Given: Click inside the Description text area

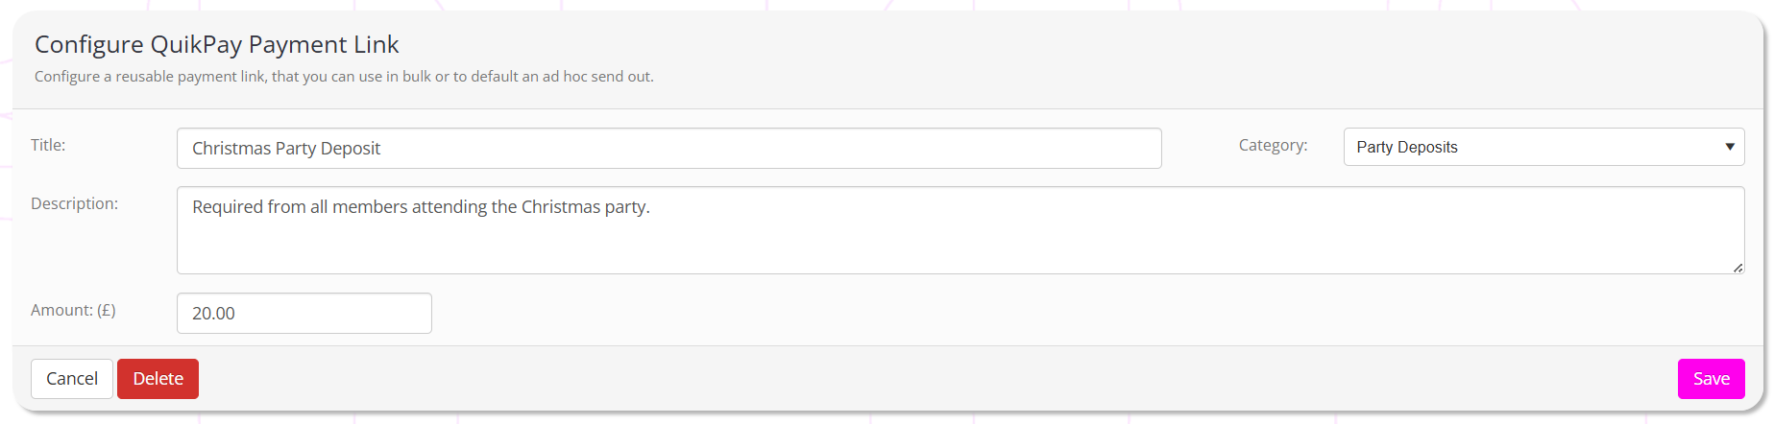Looking at the screenshot, I should pyautogui.click(x=960, y=240).
